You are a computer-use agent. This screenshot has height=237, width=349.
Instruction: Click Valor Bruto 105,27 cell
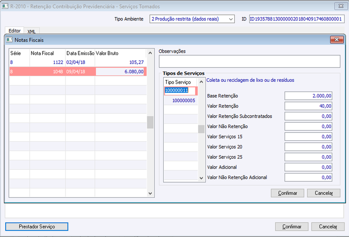[121, 62]
